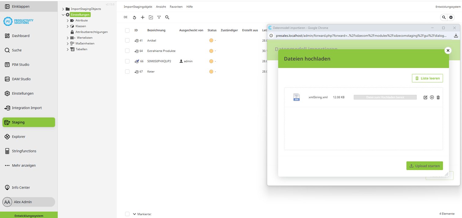The image size is (462, 218).
Task: Open the filter funnel icon in toolbar
Action: 159,17
